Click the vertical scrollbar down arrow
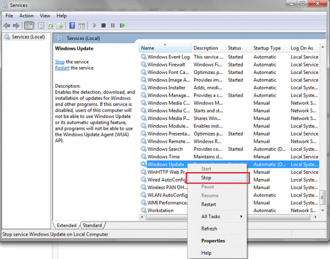The height and width of the screenshot is (259, 330). (322, 210)
